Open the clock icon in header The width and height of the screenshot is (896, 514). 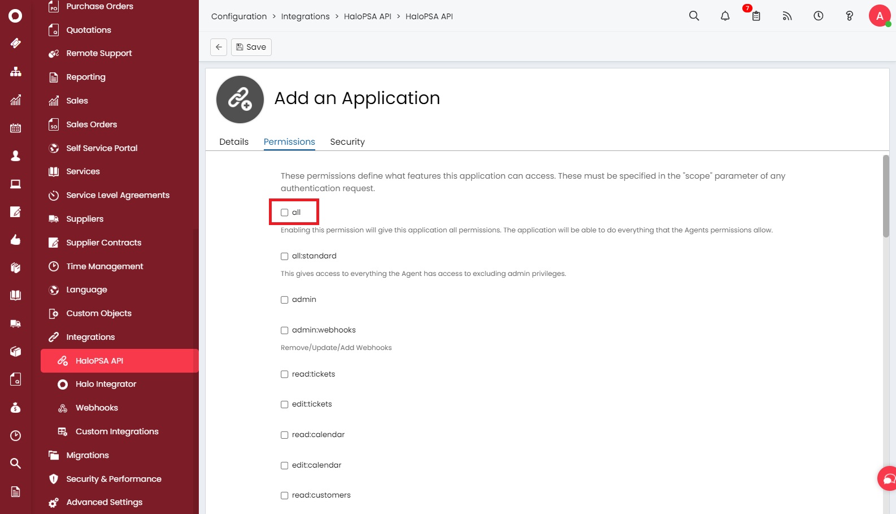[x=818, y=16]
